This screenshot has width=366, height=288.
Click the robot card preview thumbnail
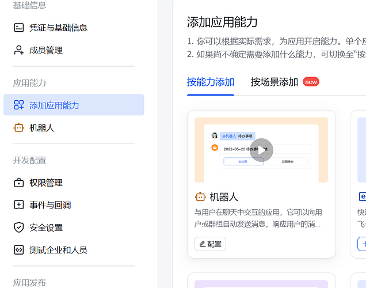pos(261,150)
